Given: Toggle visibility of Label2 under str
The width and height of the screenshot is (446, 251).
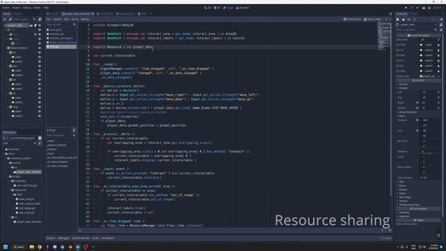Looking at the screenshot, I should coord(40,61).
